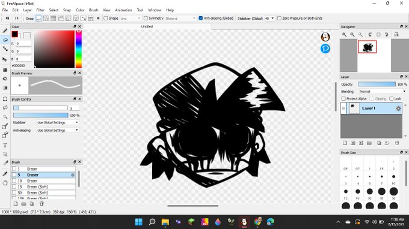Screen dimensions: 409x229
Task: Open the Select menu
Action: pos(54,10)
